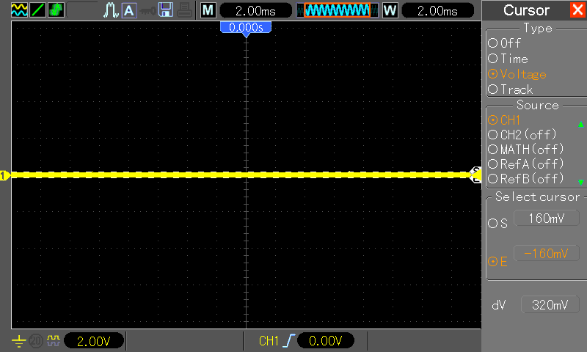Image resolution: width=587 pixels, height=352 pixels.
Task: Click the 'A' auto icon
Action: tap(129, 10)
